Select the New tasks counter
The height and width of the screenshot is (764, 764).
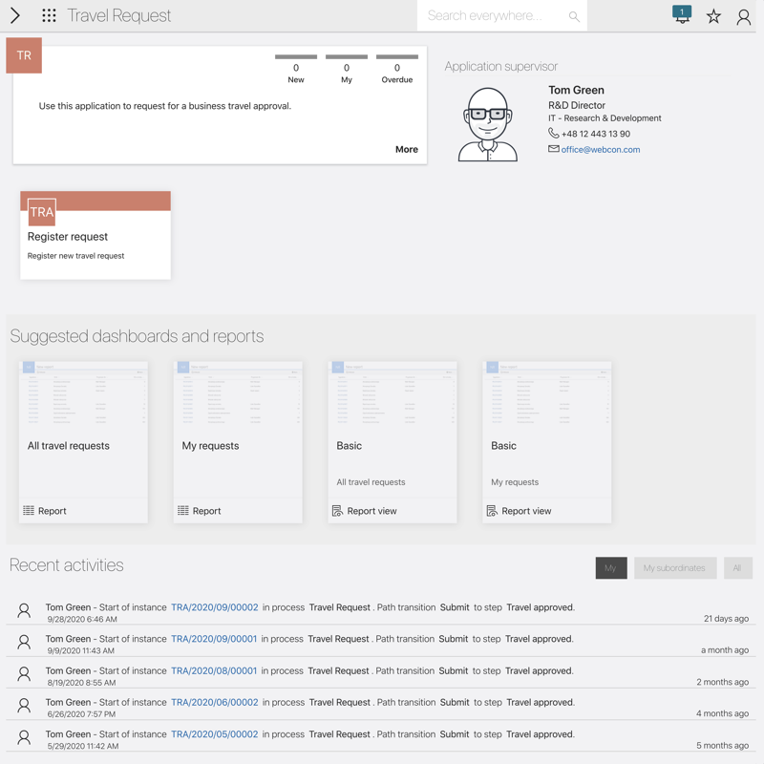tap(296, 70)
